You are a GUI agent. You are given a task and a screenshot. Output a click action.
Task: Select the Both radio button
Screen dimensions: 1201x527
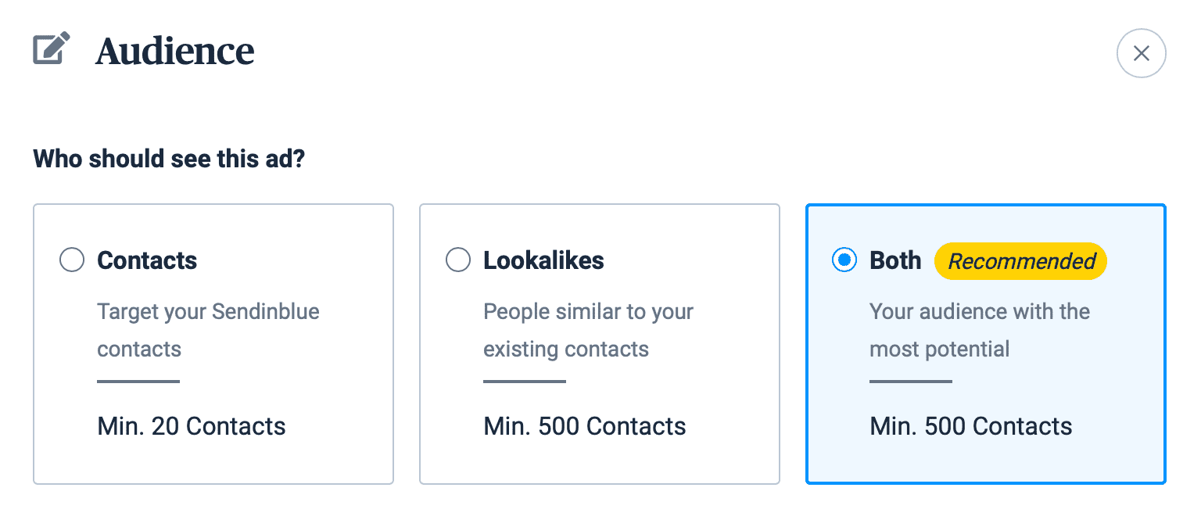pos(844,260)
